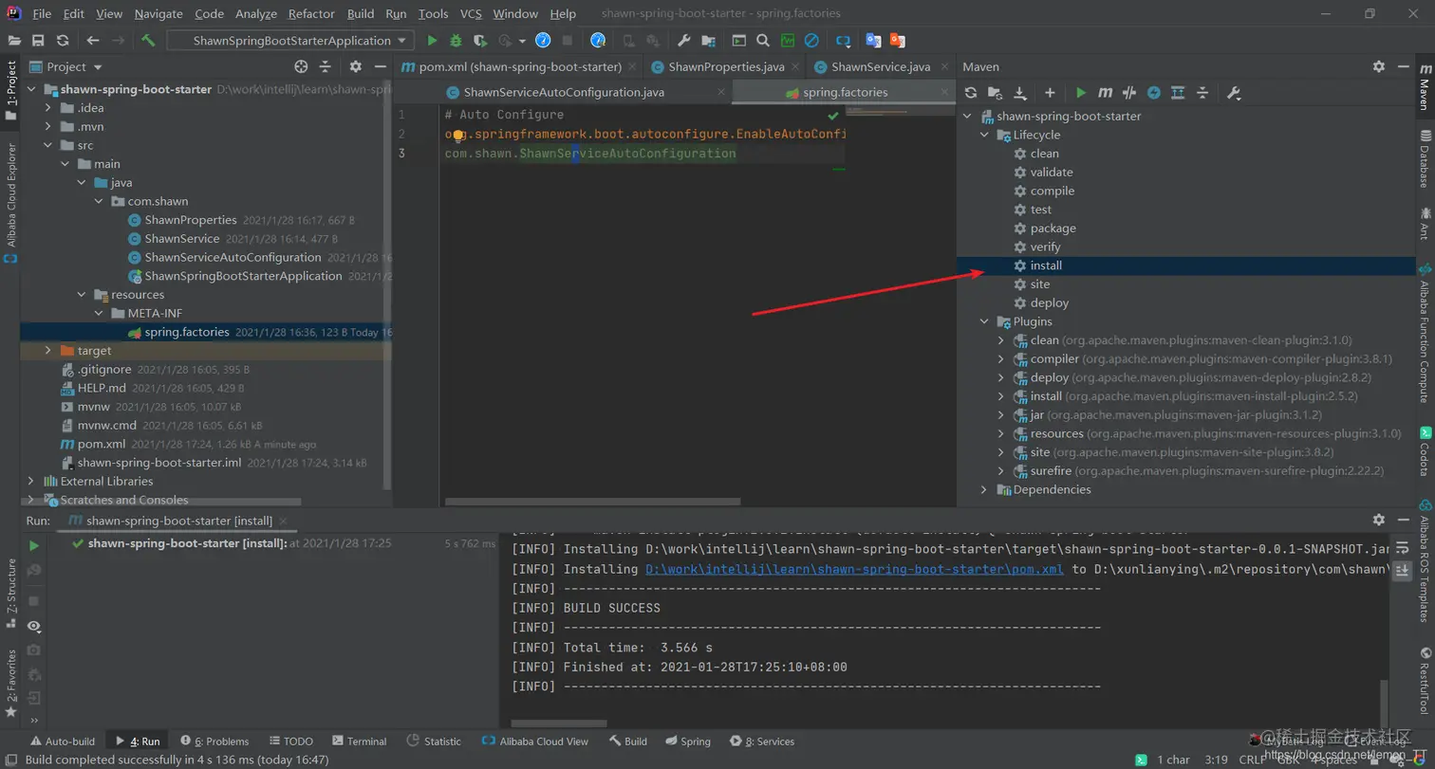Toggle Skip Tests mode in Maven
This screenshot has height=769, width=1435.
(1154, 93)
